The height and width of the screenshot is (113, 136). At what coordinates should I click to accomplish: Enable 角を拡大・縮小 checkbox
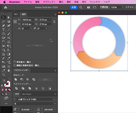(15, 62)
